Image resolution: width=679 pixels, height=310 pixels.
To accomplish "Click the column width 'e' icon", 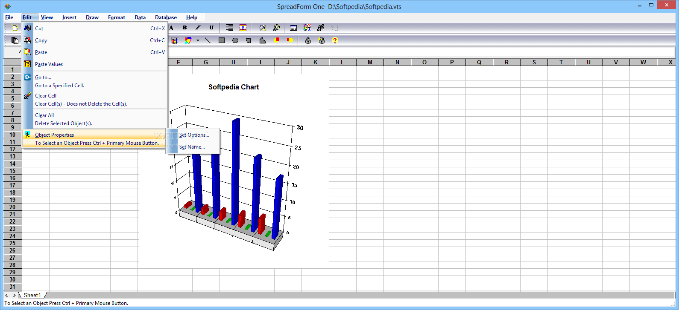I will (243, 28).
